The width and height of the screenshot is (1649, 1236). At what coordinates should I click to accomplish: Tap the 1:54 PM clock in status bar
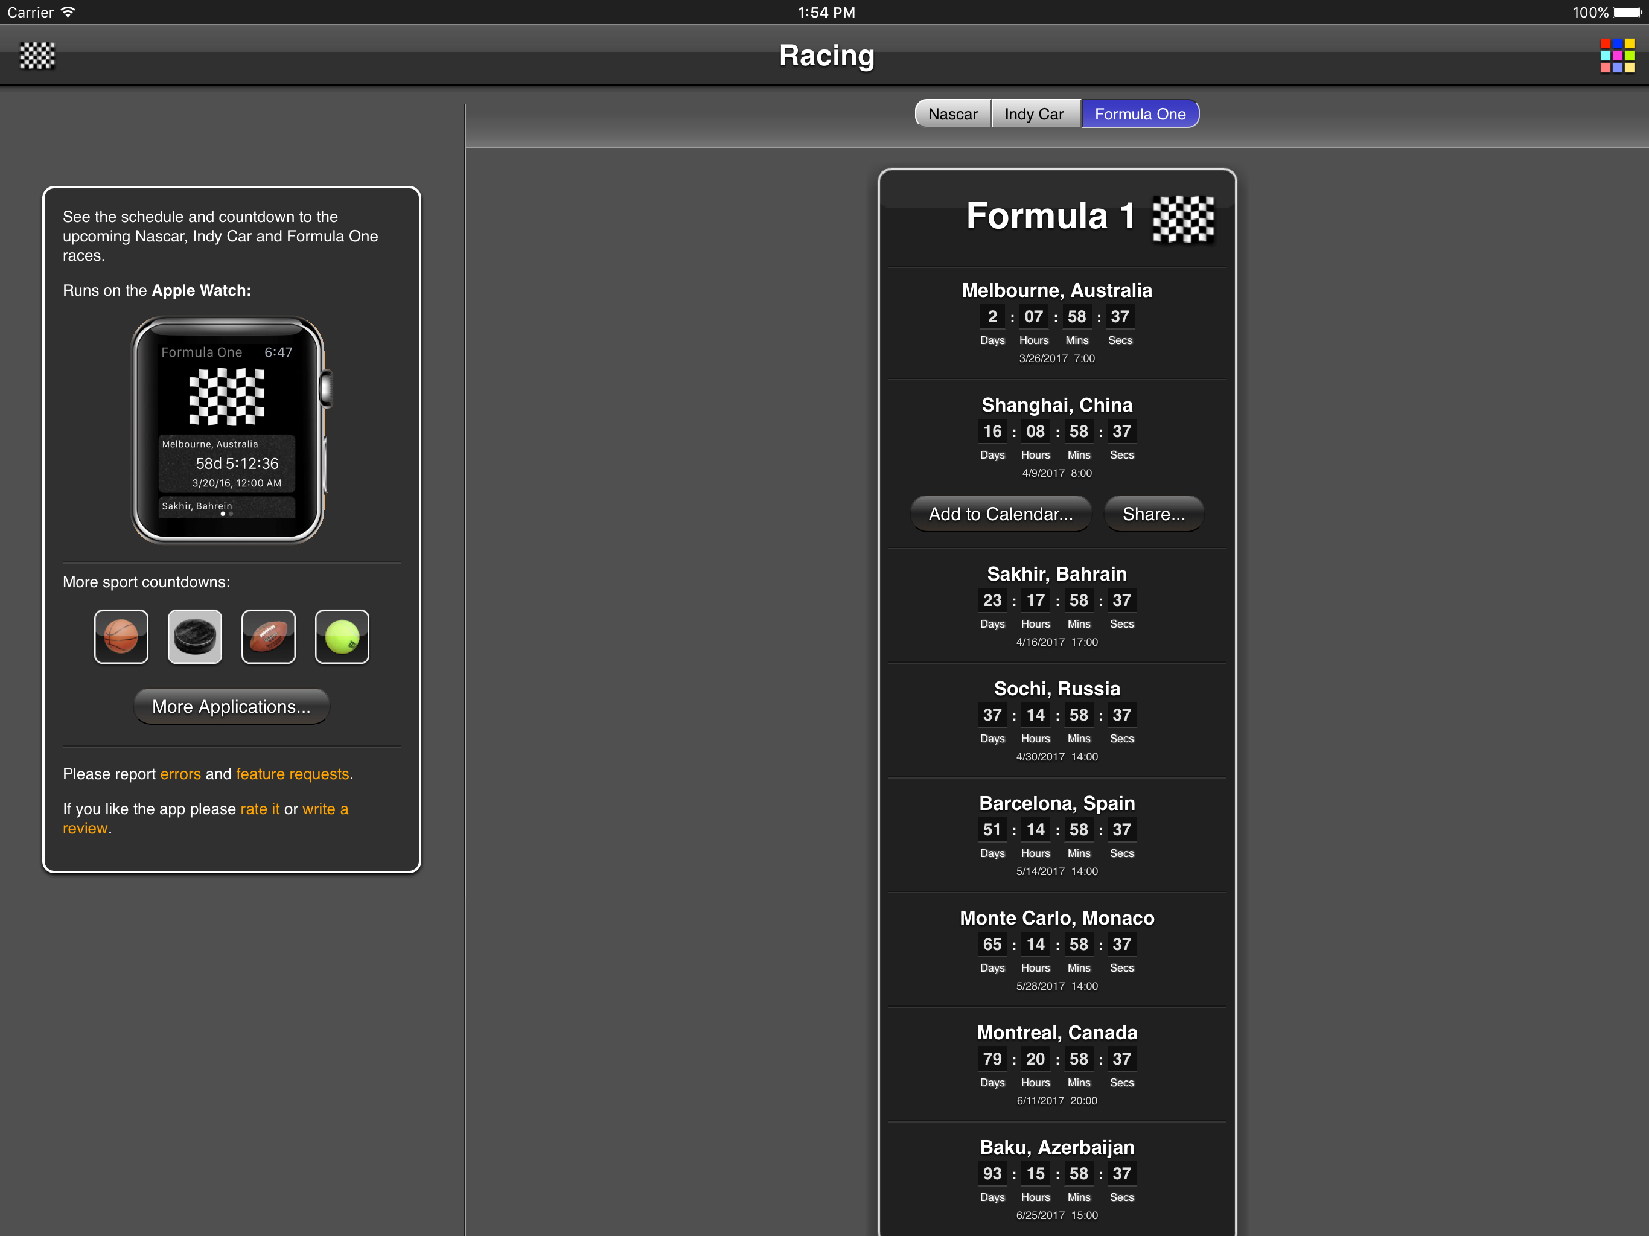point(826,12)
